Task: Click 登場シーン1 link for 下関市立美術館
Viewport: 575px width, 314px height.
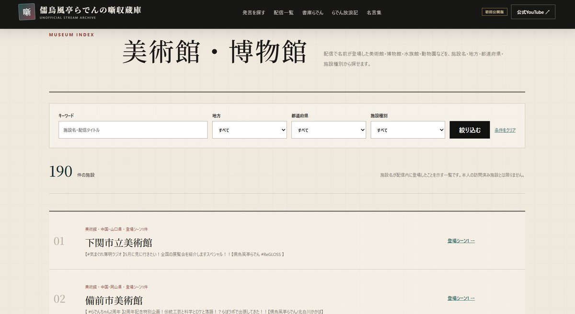Action: (461, 241)
